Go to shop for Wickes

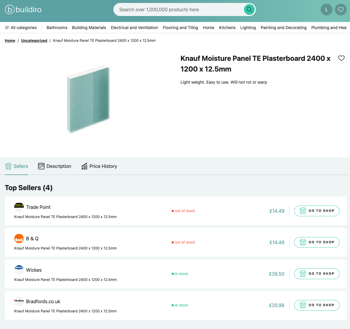pyautogui.click(x=317, y=274)
